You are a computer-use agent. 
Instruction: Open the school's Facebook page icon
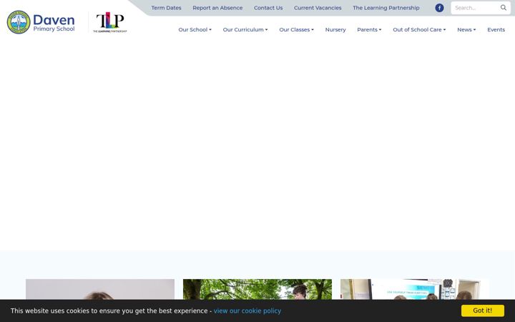coord(439,8)
